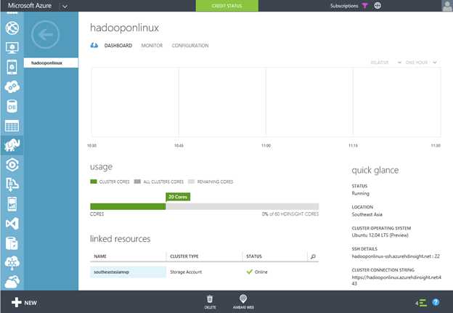Viewport: 453px width, 313px height.
Task: Click the green cores usage bar
Action: (x=128, y=206)
